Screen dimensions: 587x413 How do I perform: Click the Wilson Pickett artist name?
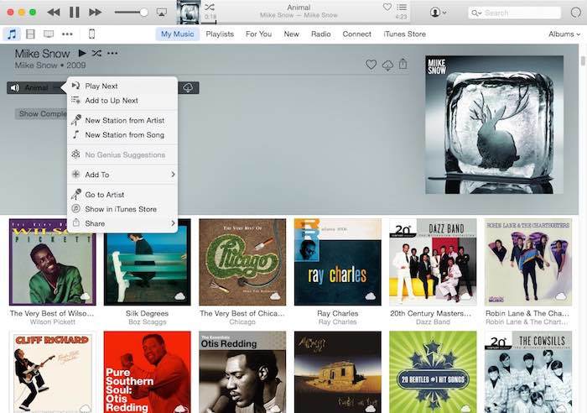[x=52, y=322]
